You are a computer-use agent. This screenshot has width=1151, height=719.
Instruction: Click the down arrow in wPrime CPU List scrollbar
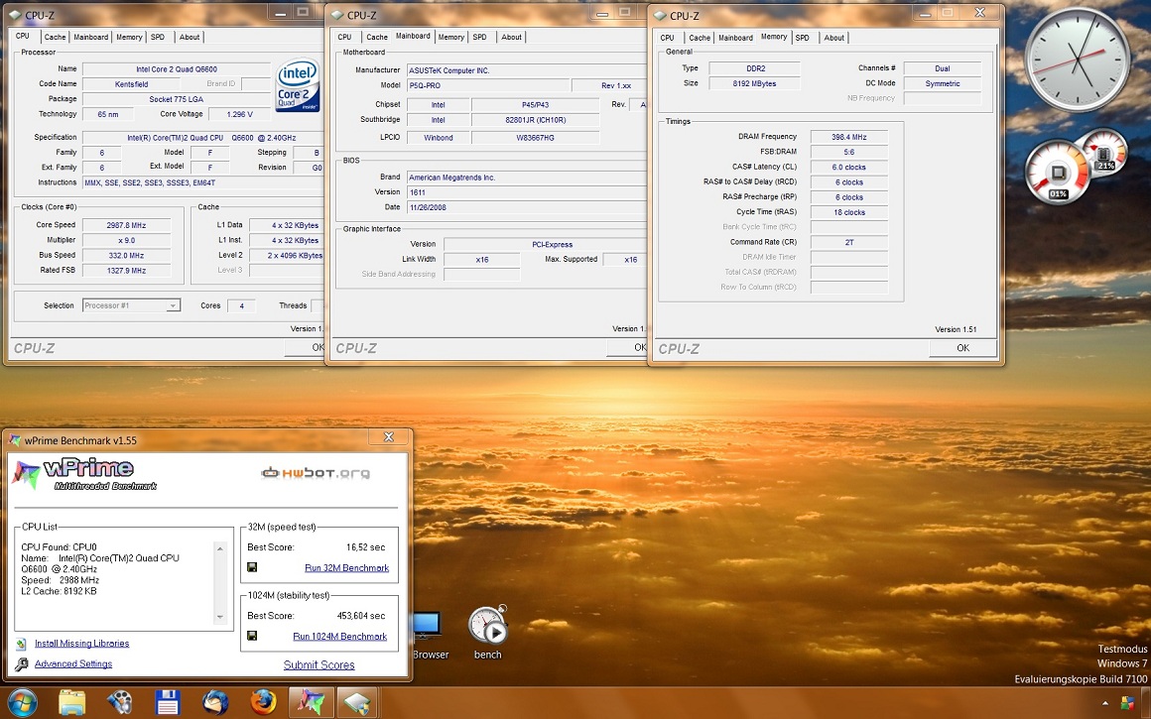pyautogui.click(x=219, y=617)
